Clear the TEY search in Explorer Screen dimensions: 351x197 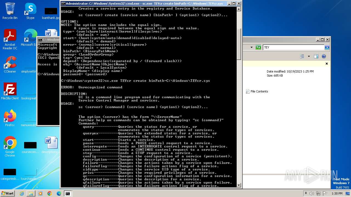[327, 48]
